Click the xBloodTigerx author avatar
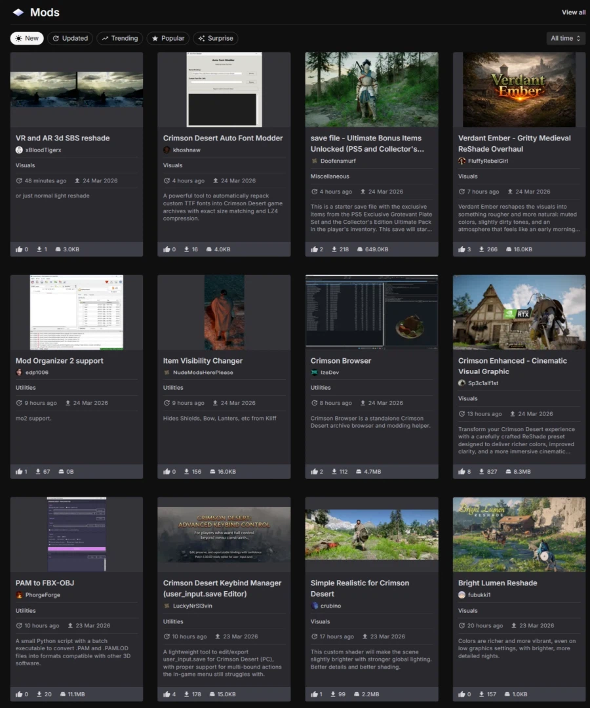The image size is (590, 708). tap(19, 150)
